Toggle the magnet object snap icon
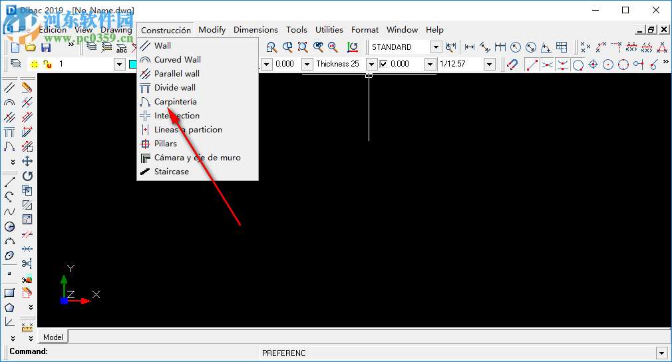 click(512, 65)
